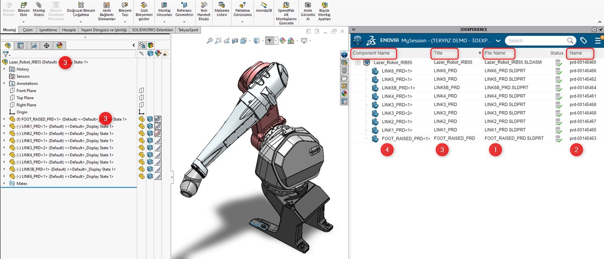The width and height of the screenshot is (604, 259).
Task: Sort by File Name column header
Action: pos(495,53)
